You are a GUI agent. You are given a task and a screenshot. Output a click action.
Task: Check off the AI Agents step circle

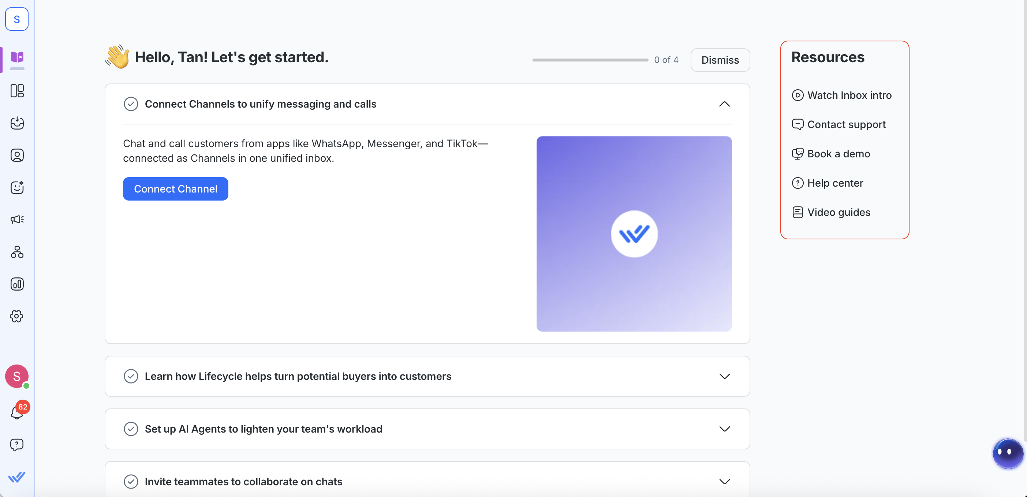(x=131, y=429)
